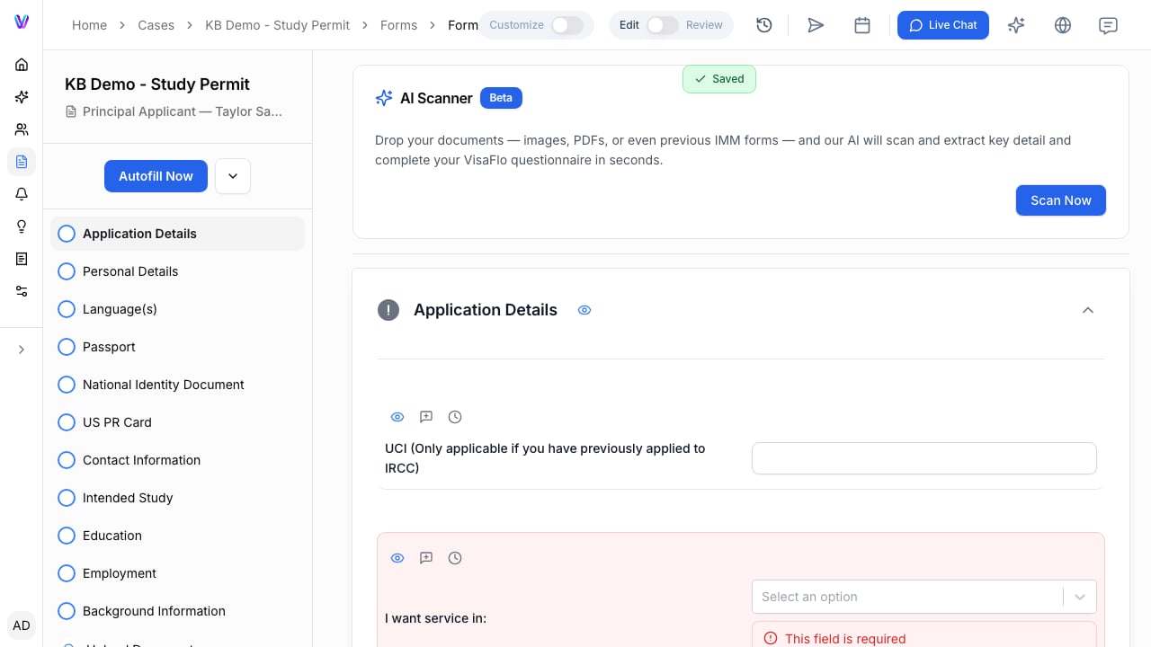Screen dimensions: 1151x647
Task: Toggle visibility eye for 'I want service in'
Action: tap(397, 558)
